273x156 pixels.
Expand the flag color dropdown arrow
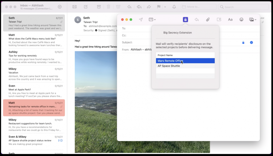coord(165,7)
